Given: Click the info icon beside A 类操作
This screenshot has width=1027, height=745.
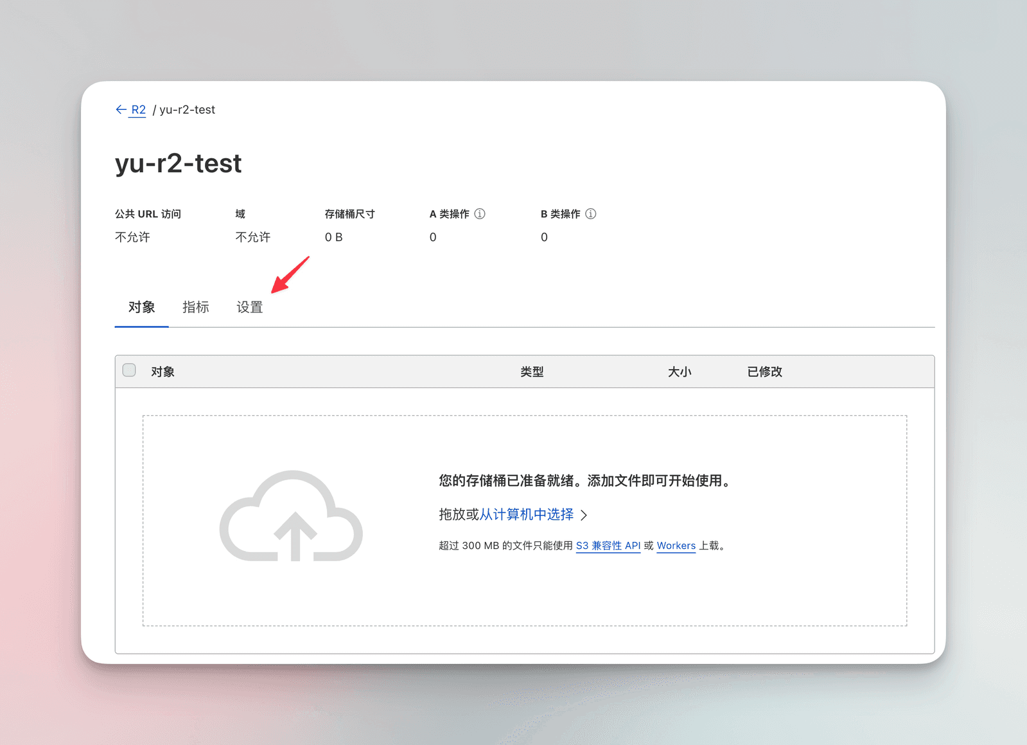Looking at the screenshot, I should (x=480, y=214).
